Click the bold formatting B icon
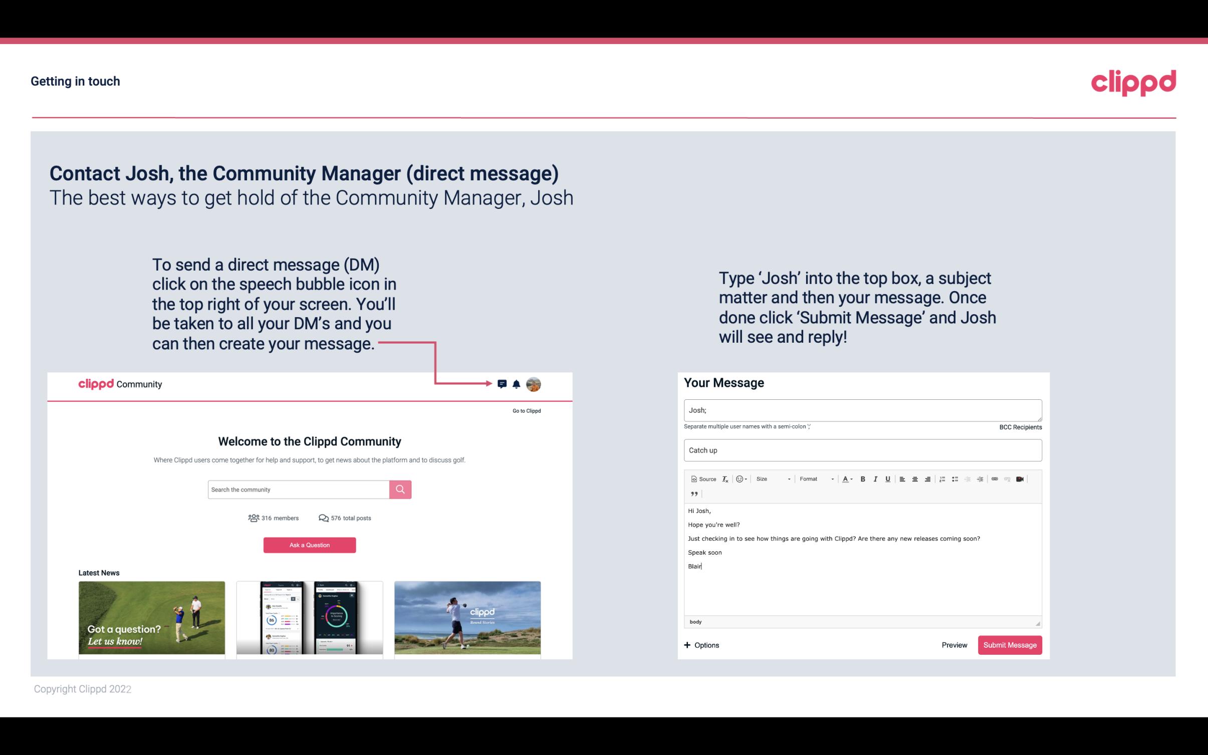The width and height of the screenshot is (1208, 755). coord(864,478)
